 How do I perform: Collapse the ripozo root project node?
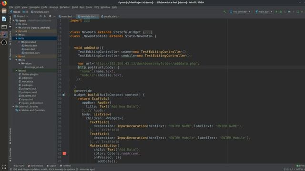[13, 20]
